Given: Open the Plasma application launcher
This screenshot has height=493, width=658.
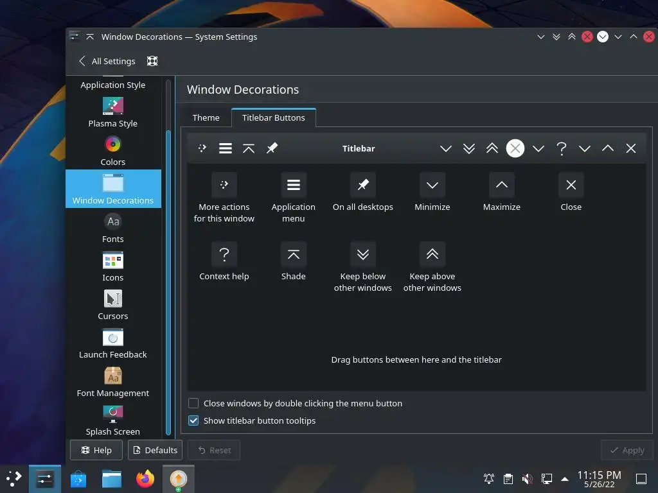Looking at the screenshot, I should [14, 479].
